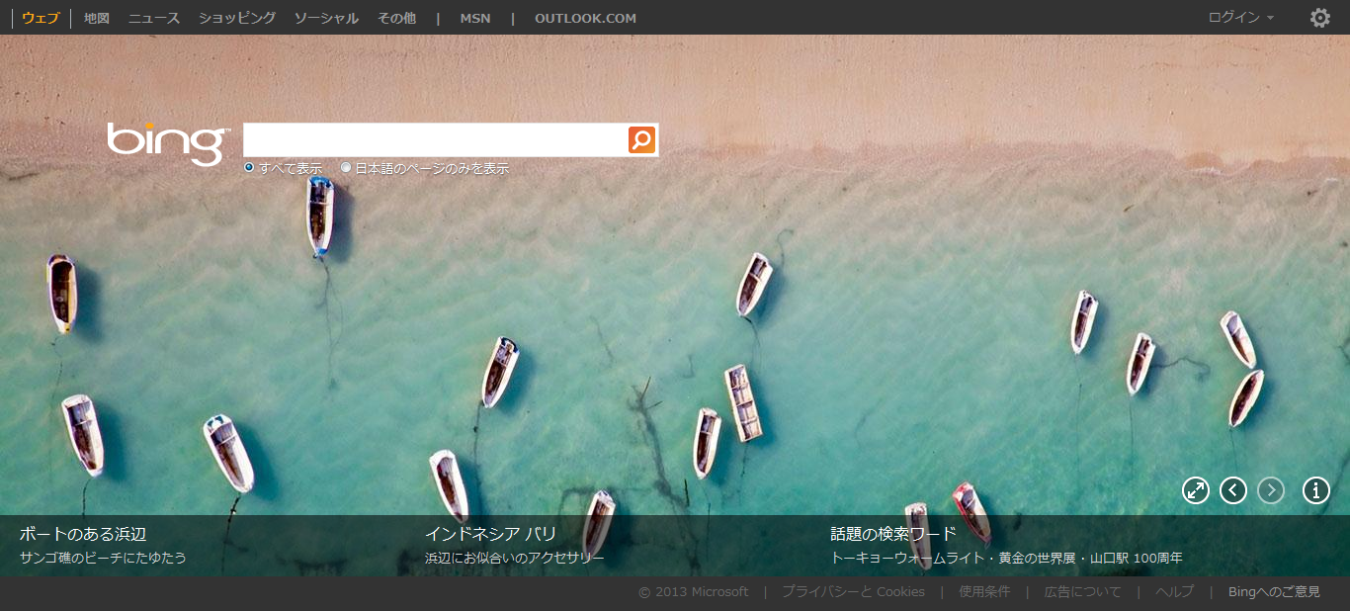Click inside the Bing search box
Screen dimensions: 1350x611
[435, 140]
